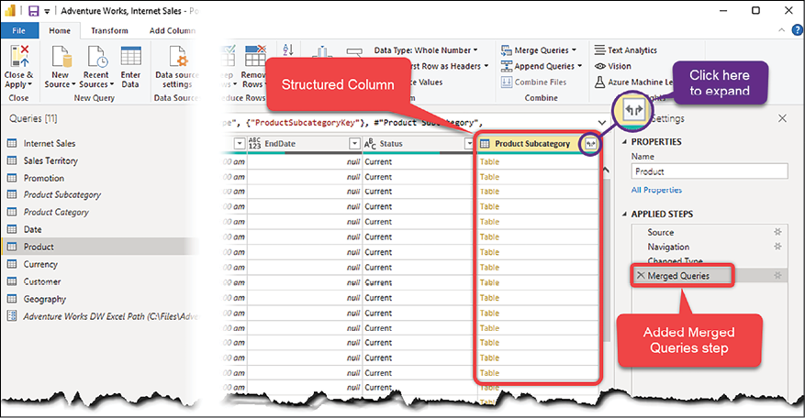Open the Merge Queries dropdown arrow
This screenshot has width=805, height=418.
click(x=574, y=50)
